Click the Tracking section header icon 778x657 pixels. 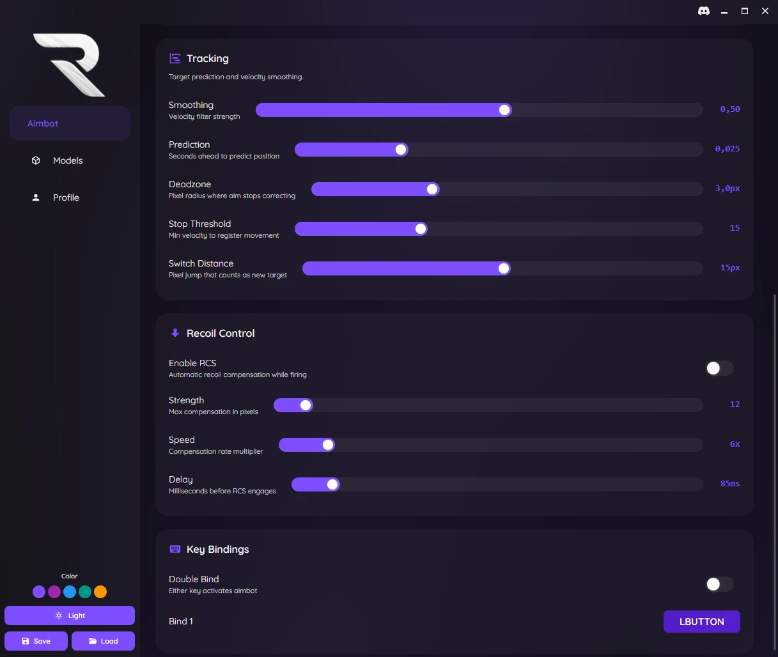coord(175,59)
